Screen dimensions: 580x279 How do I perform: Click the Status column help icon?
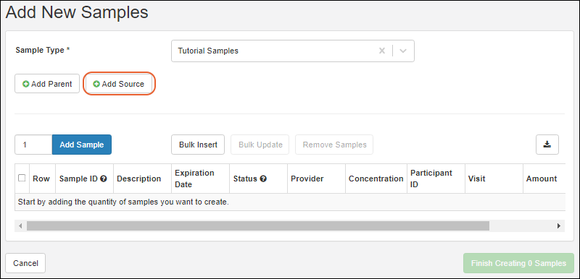[x=263, y=179]
